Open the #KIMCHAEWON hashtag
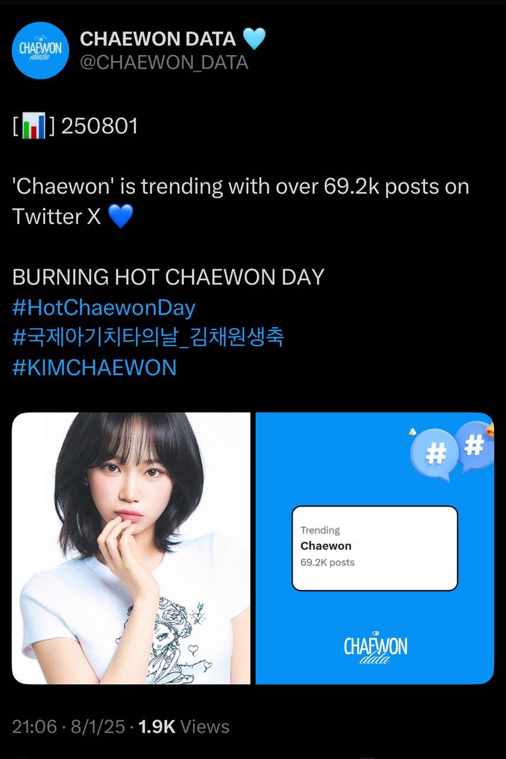The image size is (506, 759). pos(95,368)
